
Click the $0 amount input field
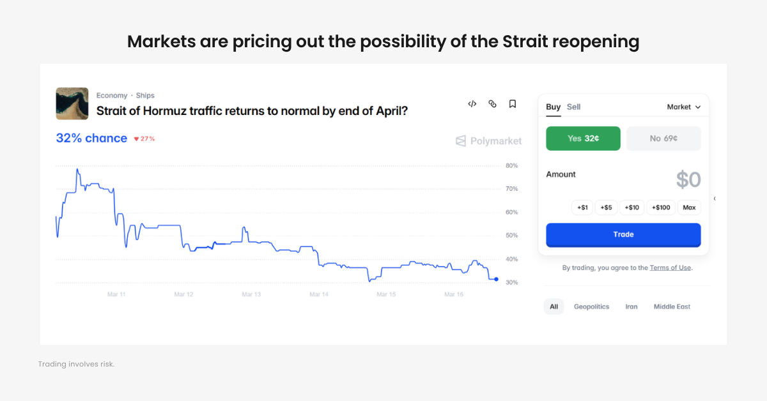(688, 179)
